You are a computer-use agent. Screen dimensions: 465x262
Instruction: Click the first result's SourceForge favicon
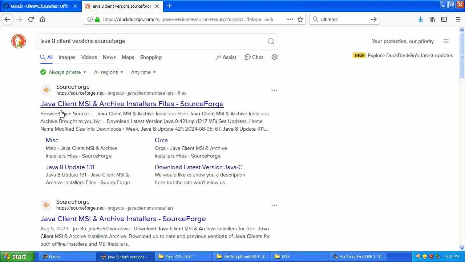46,90
